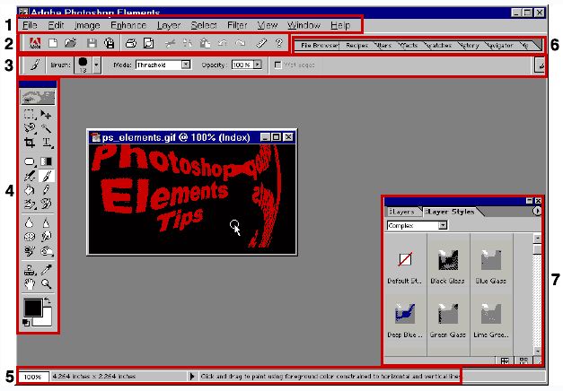
Task: Select the Gradient tool
Action: (x=46, y=161)
